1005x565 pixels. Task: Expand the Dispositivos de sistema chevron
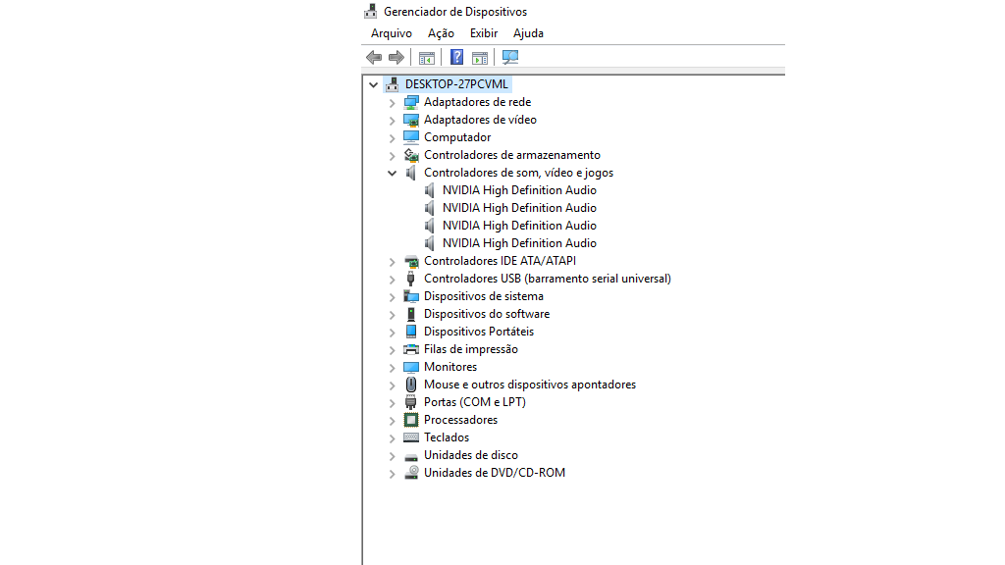[x=392, y=296]
